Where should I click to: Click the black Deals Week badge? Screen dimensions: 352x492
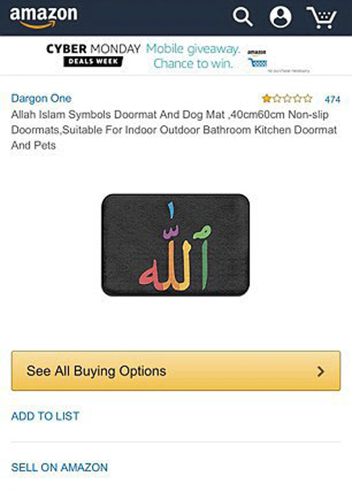tap(93, 62)
